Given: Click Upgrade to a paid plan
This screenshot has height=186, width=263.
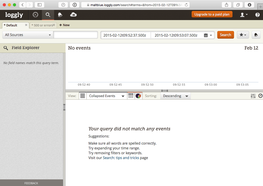Looking at the screenshot, I should click(212, 14).
